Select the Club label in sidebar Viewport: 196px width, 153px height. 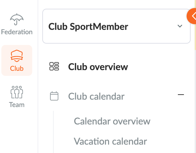click(x=17, y=68)
